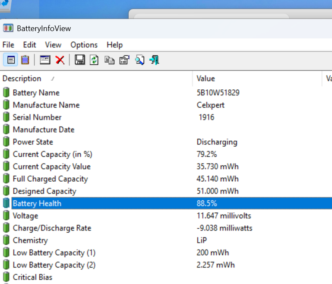Click the 79.2% capacity value

pos(207,154)
